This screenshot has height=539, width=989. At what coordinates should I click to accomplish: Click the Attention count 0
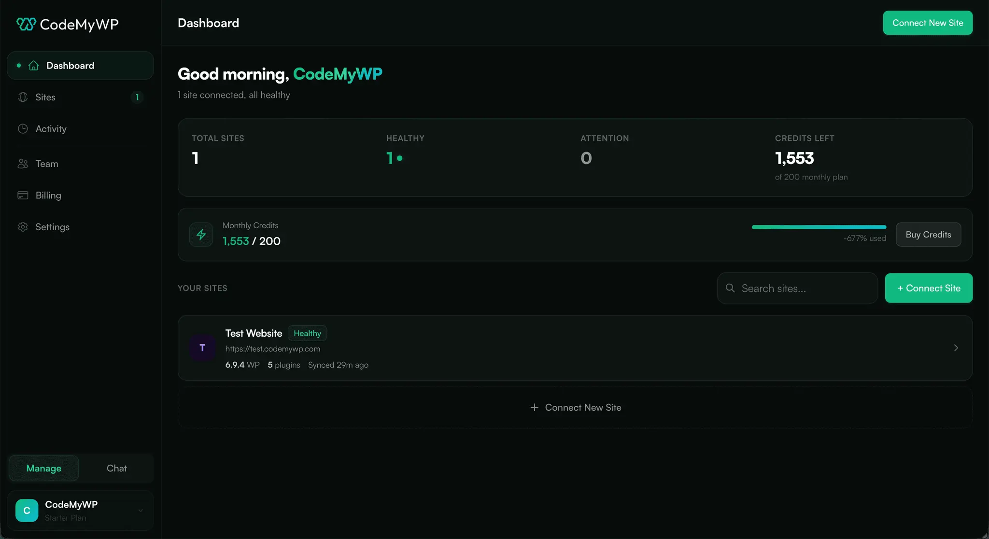pyautogui.click(x=586, y=158)
